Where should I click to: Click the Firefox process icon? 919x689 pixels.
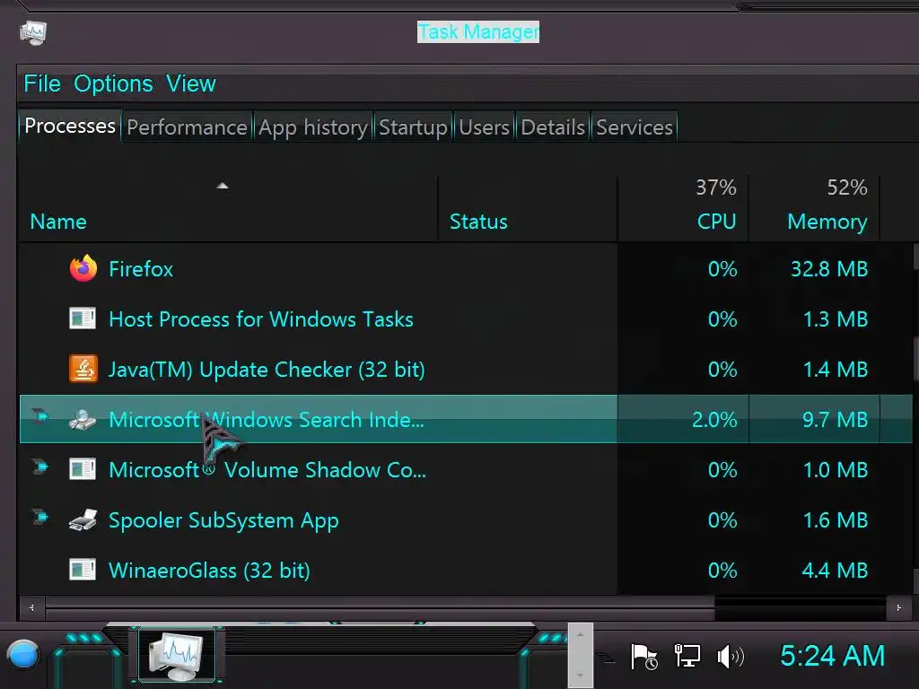coord(83,269)
